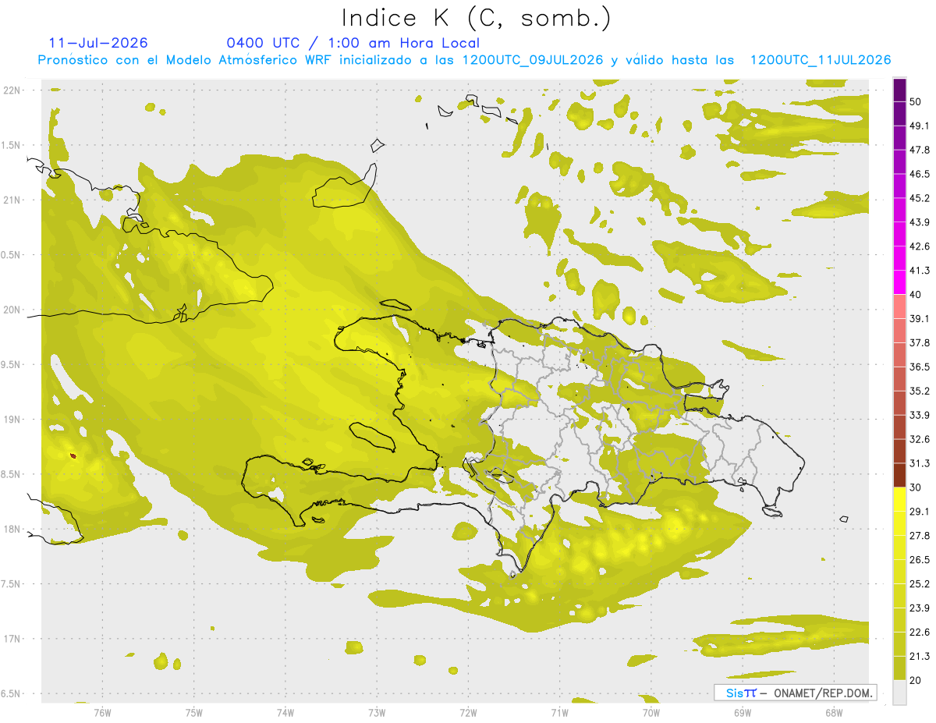Click the '6.5N' latitude axis label
936x723 pixels.
[x=12, y=694]
